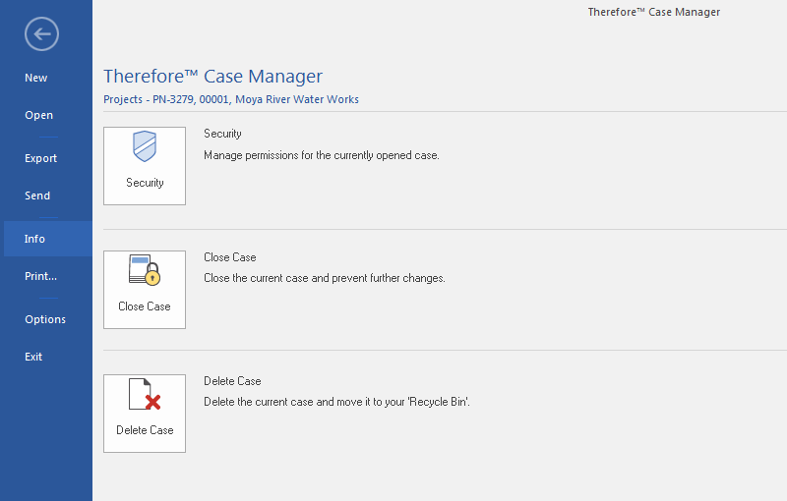This screenshot has width=787, height=501.
Task: Click Exit in the sidebar
Action: coord(33,357)
